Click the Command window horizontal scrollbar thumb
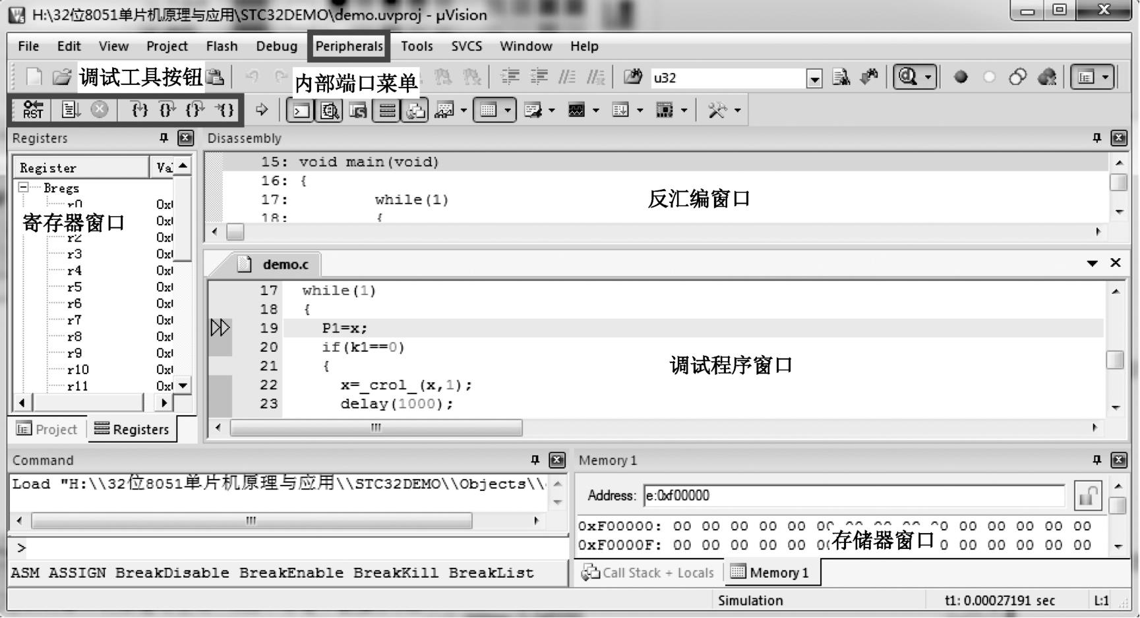This screenshot has width=1140, height=618. tap(252, 520)
